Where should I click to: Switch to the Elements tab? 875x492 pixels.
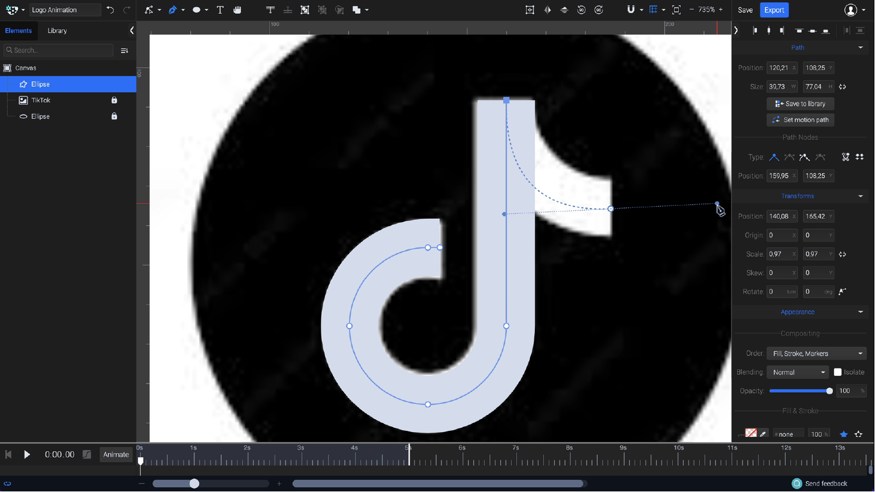pyautogui.click(x=19, y=31)
